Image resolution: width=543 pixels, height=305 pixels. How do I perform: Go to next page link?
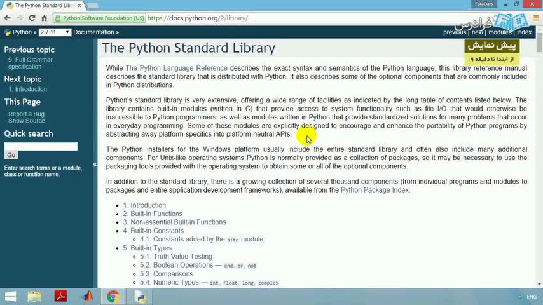[477, 32]
